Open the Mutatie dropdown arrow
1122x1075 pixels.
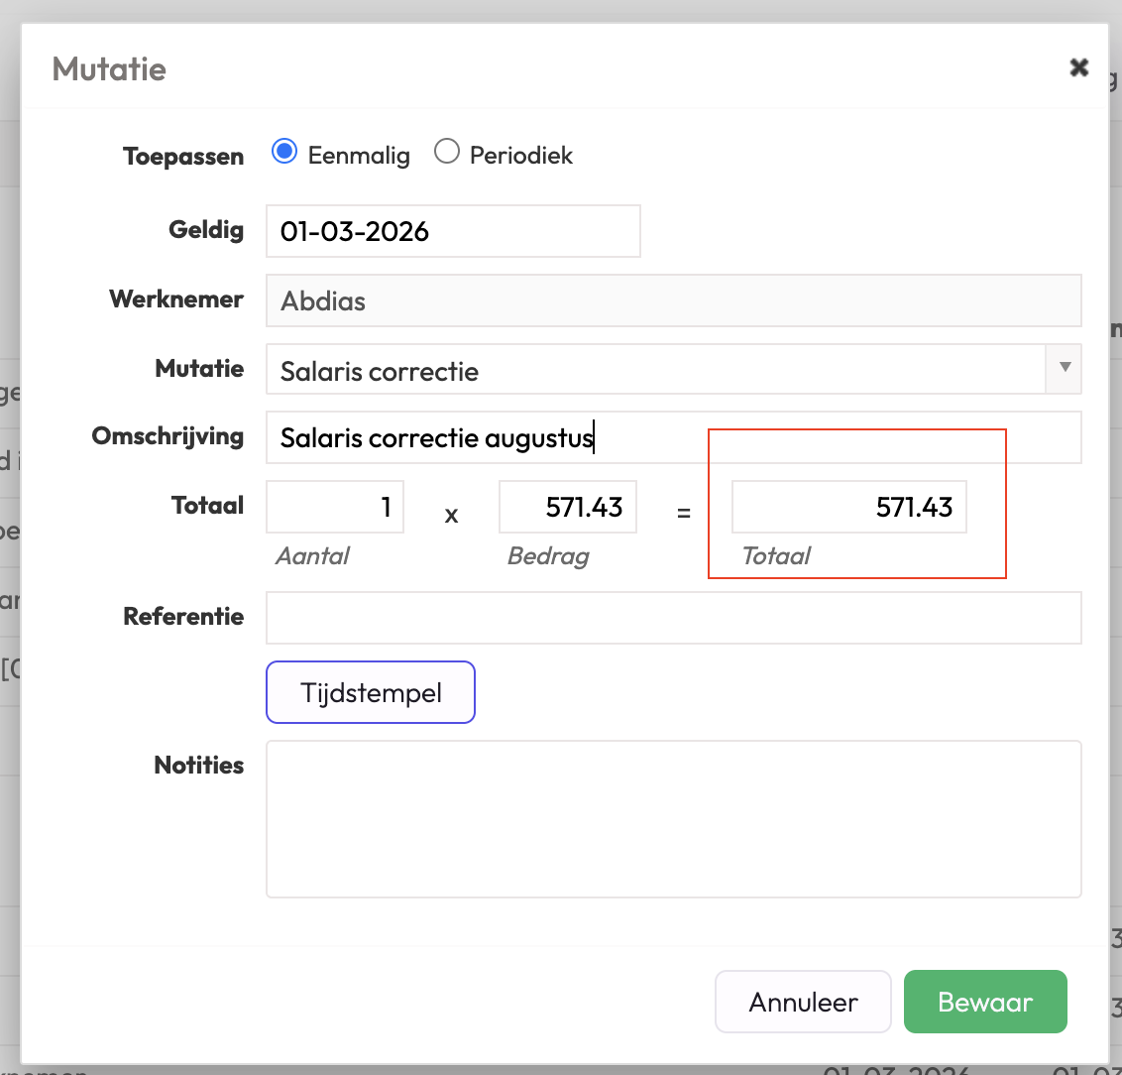[1065, 369]
